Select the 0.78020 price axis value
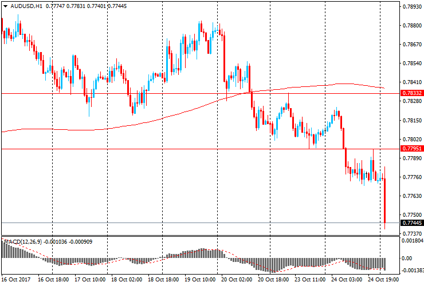Viewport: 424px width, 286px height. click(412, 140)
